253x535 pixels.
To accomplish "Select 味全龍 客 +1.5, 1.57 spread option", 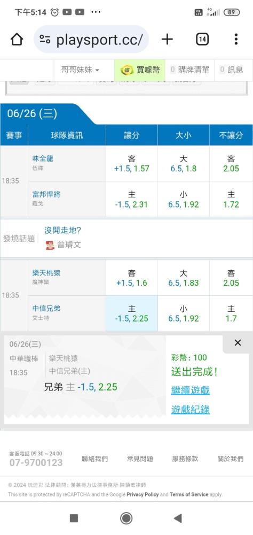I will pyautogui.click(x=132, y=163).
